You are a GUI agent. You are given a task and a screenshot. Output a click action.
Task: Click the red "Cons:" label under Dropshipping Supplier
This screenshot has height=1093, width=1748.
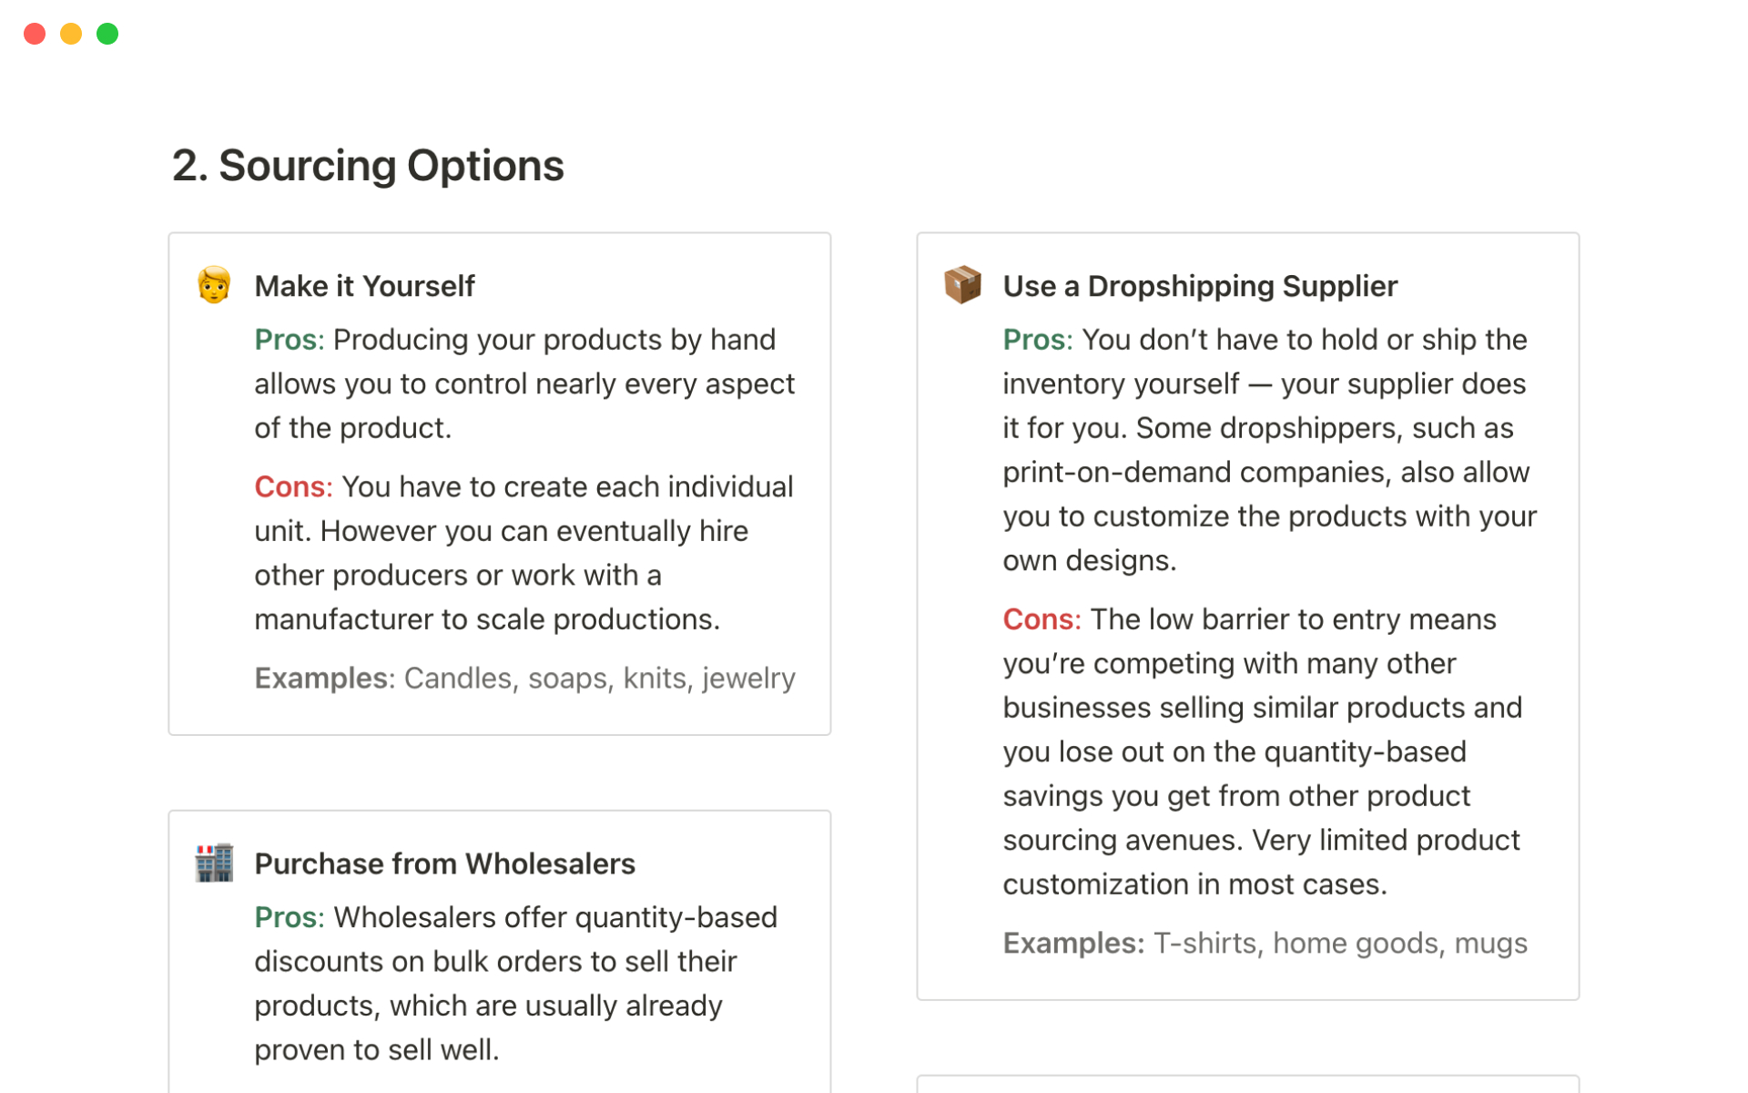coord(1042,619)
